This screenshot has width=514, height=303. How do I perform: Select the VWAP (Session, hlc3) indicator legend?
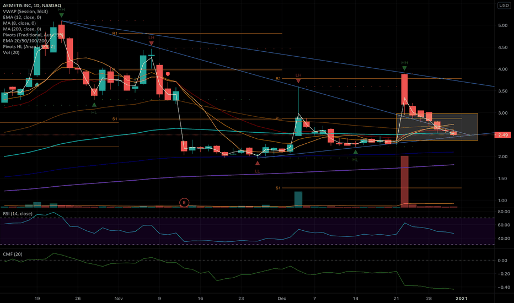[25, 12]
